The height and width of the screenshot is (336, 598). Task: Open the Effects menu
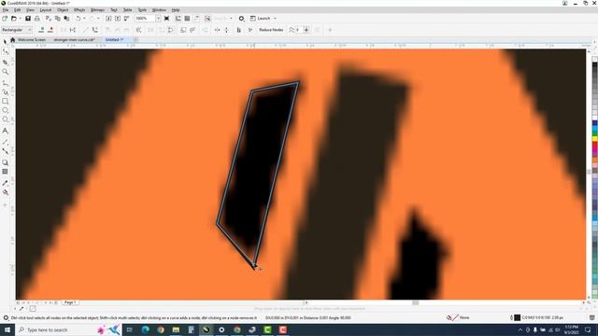(x=79, y=10)
